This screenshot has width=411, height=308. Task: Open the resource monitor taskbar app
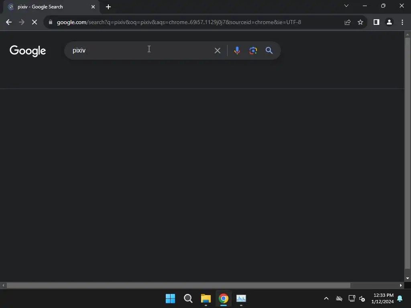click(241, 298)
